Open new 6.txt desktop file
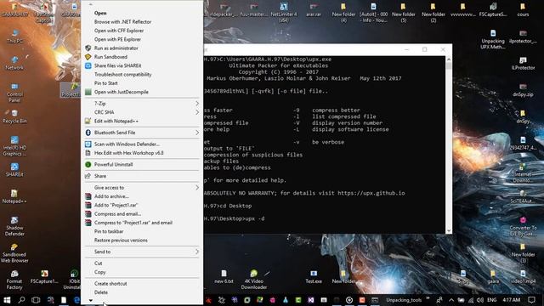Screen dimensions: 544x306 [x=224, y=276]
